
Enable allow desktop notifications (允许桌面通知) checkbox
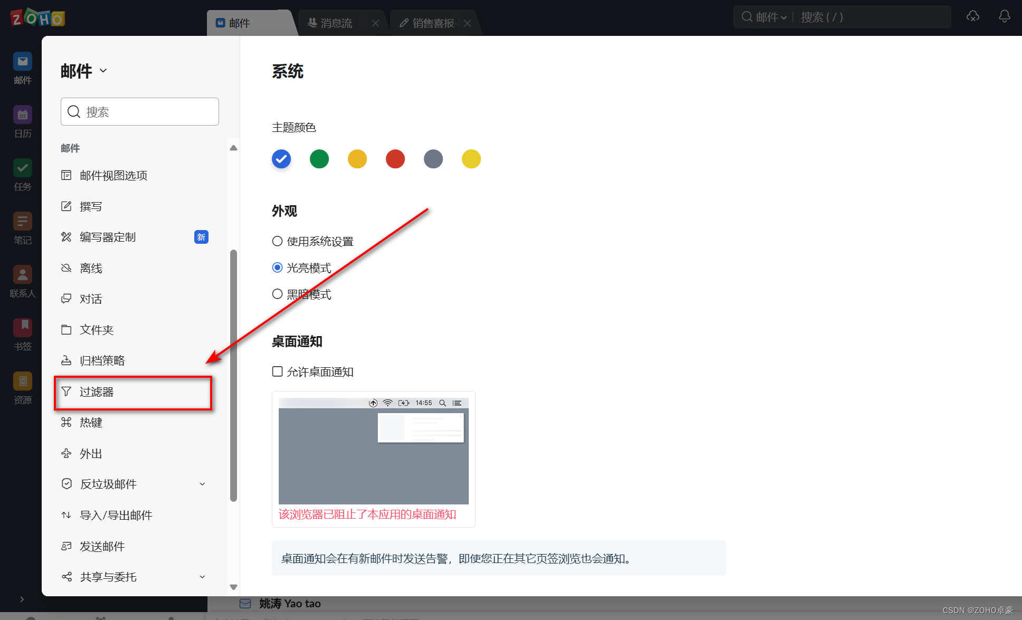(x=277, y=371)
